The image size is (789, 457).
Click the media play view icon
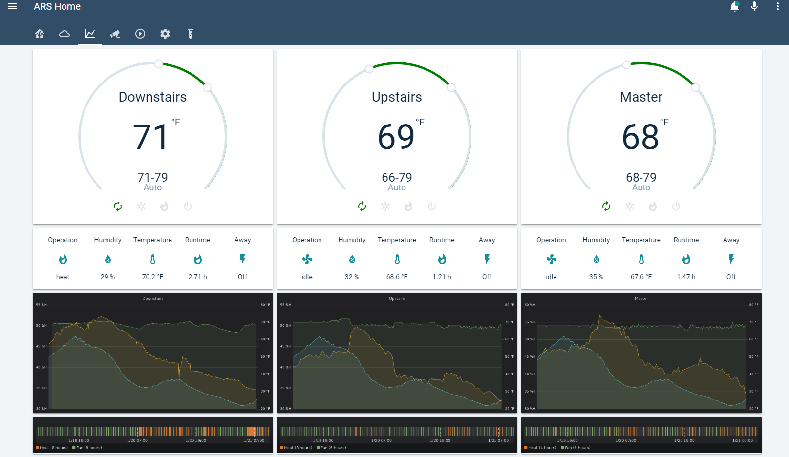[140, 34]
